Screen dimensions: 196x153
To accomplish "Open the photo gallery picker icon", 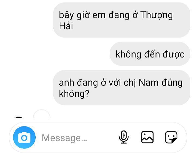I will pyautogui.click(x=147, y=137).
